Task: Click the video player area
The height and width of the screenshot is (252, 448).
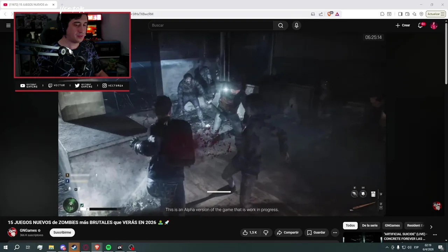Action: click(222, 124)
